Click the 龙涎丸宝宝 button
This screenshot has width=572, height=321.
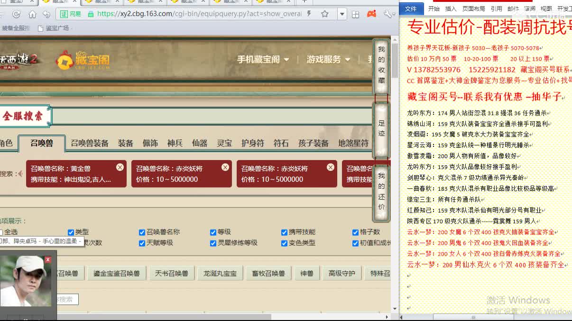pos(220,273)
